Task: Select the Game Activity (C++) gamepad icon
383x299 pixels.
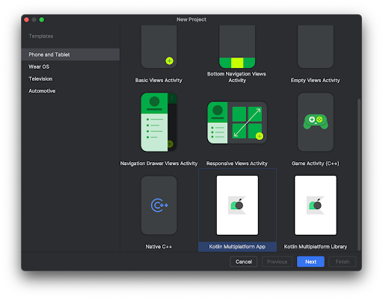Action: (316, 122)
